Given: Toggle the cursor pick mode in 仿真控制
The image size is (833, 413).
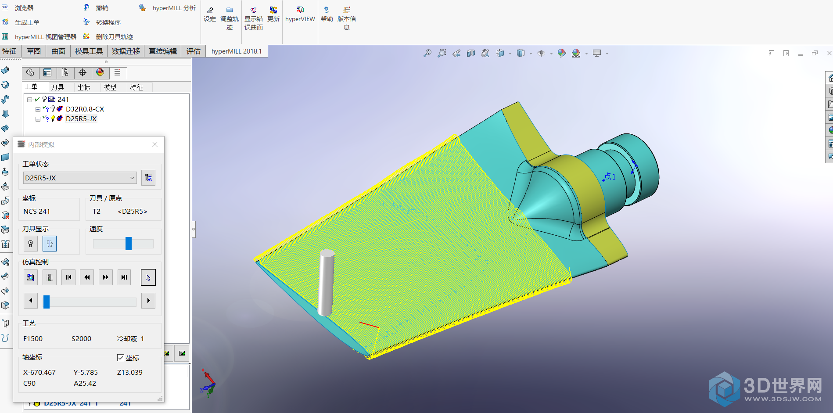Looking at the screenshot, I should tap(148, 277).
